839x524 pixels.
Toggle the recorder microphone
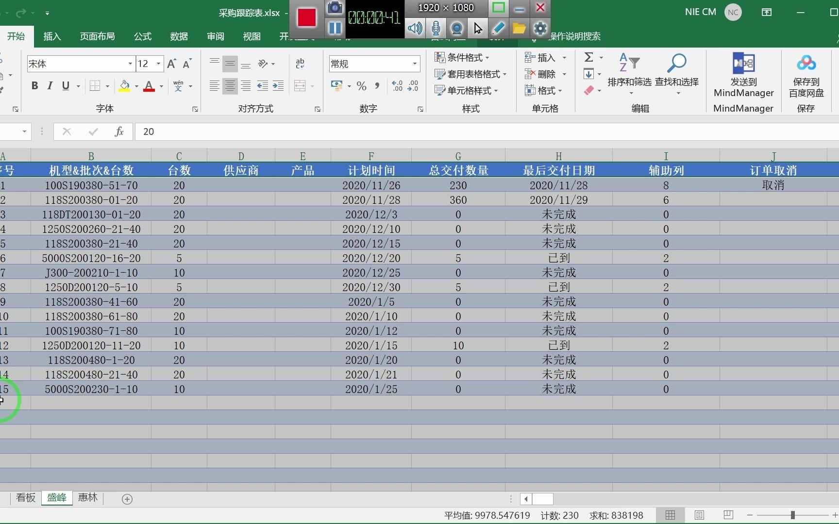point(436,28)
